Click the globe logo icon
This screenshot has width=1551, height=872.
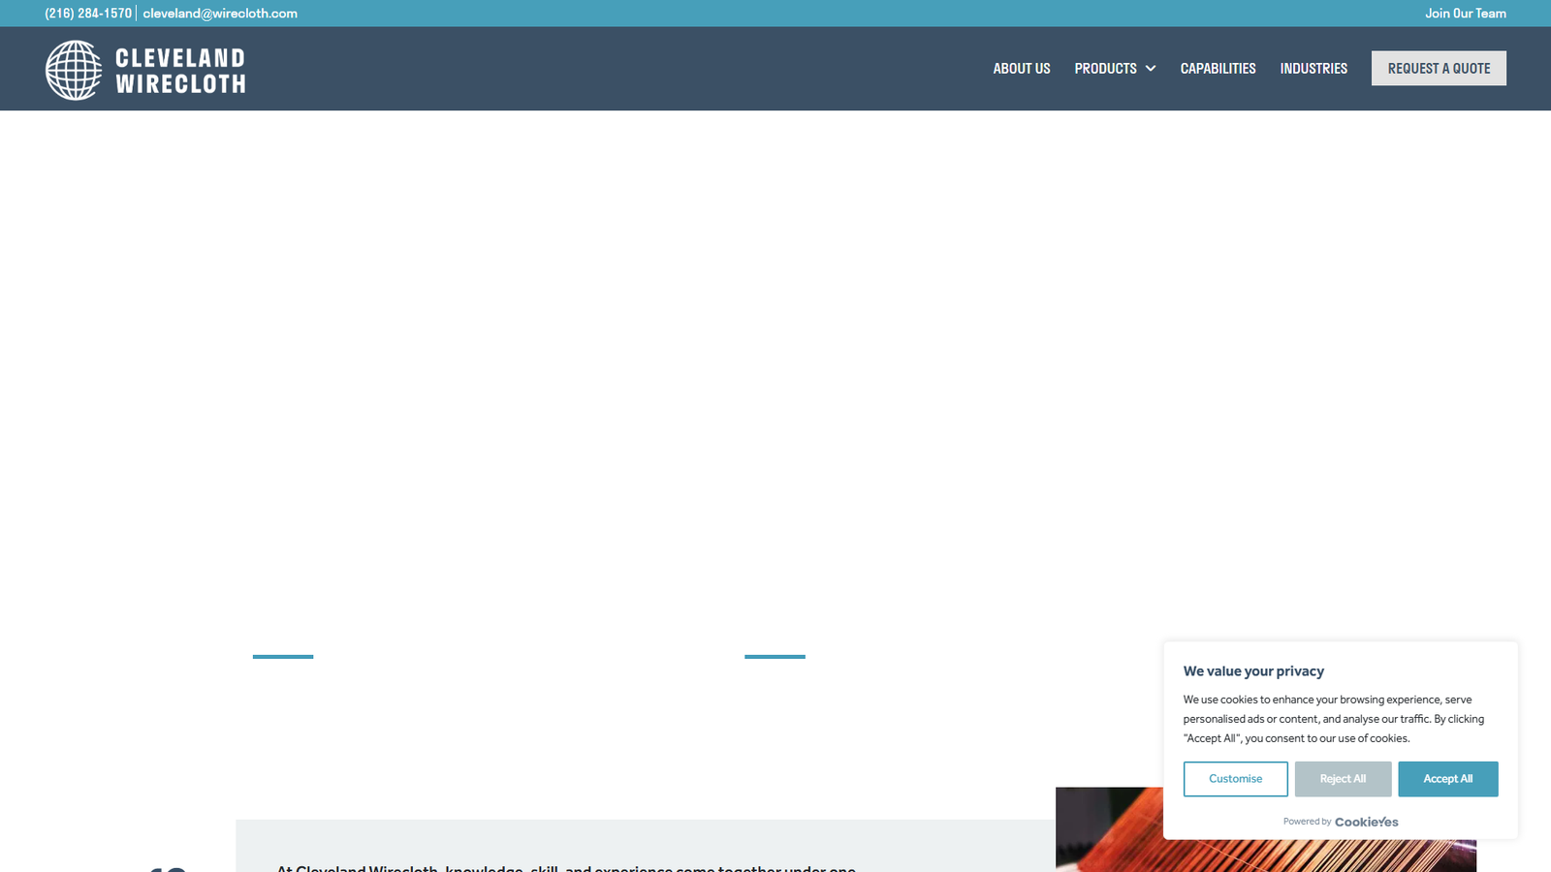[x=74, y=70]
